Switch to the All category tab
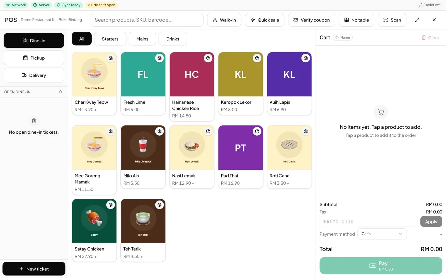The image size is (446, 278). [x=82, y=39]
